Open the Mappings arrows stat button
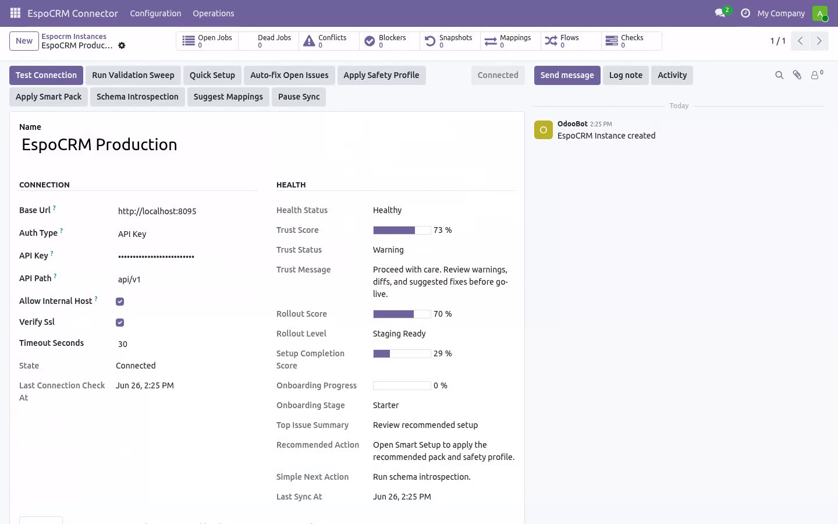The height and width of the screenshot is (524, 838). tap(510, 41)
